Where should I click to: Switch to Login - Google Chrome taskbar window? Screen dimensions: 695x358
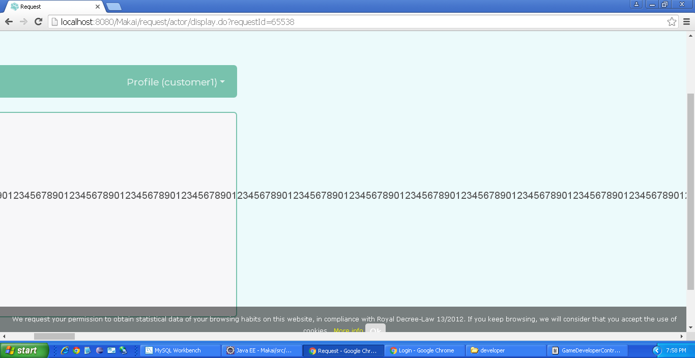tap(424, 350)
